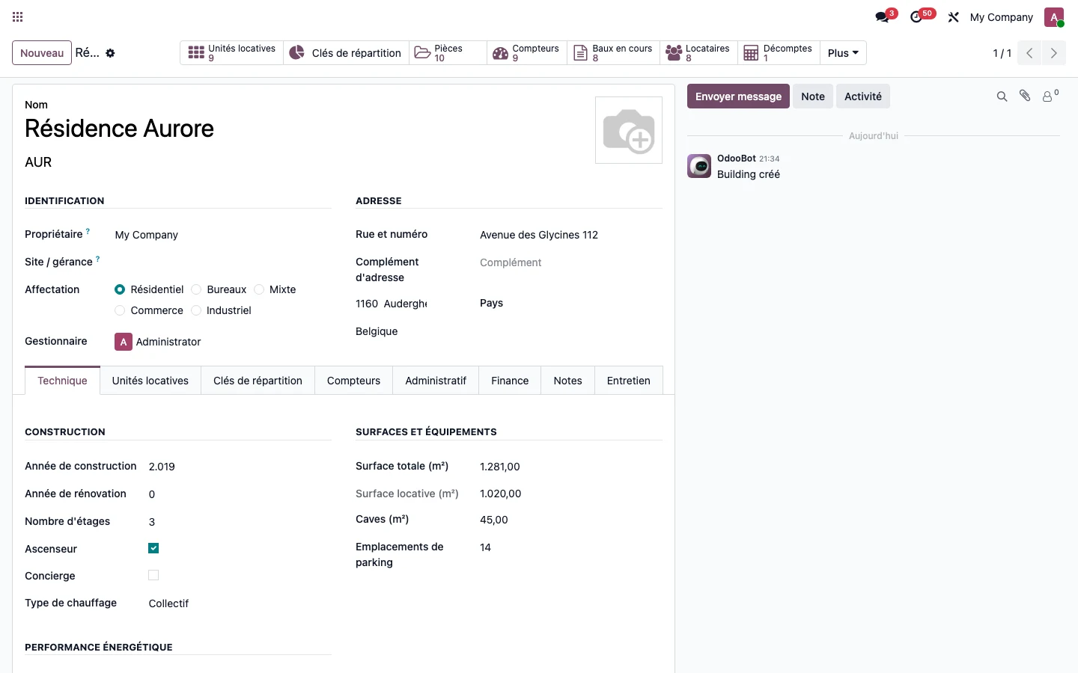Open the Décomptes calculator stat button
This screenshot has width=1078, height=673.
[779, 53]
